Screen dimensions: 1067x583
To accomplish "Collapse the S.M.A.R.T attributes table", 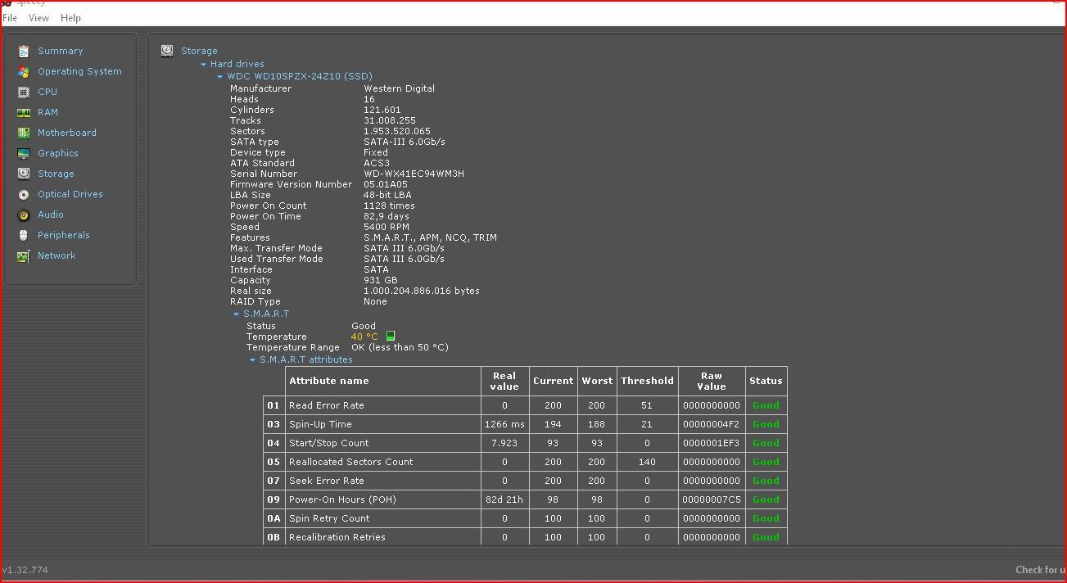I will 252,359.
